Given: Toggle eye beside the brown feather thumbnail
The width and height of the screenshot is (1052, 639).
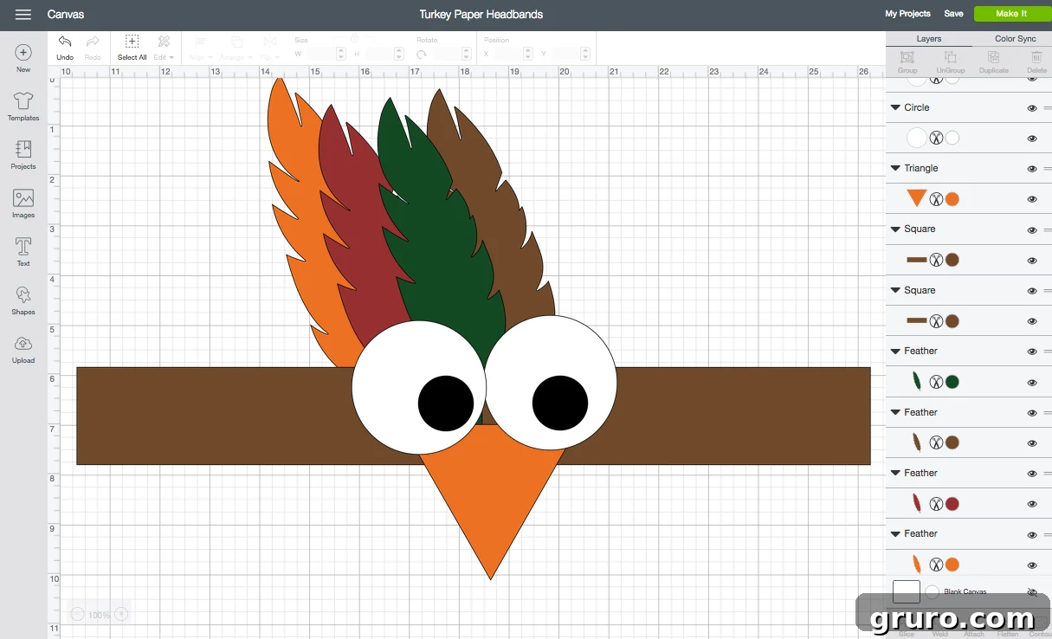Looking at the screenshot, I should pos(1032,443).
